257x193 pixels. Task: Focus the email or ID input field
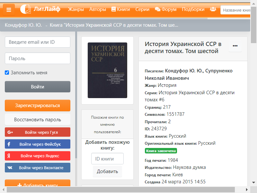(38, 42)
